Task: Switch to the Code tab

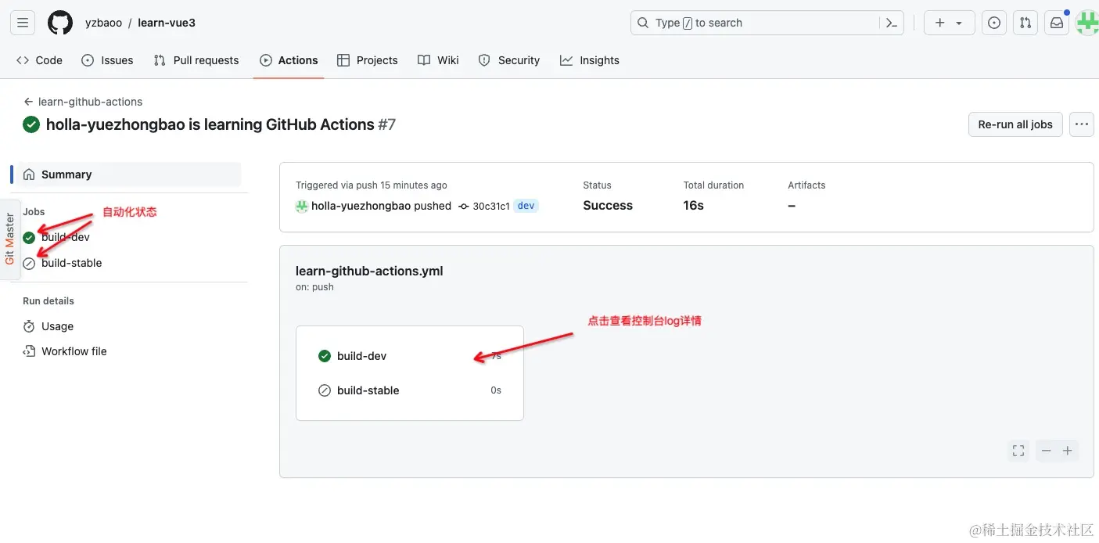Action: pos(39,60)
